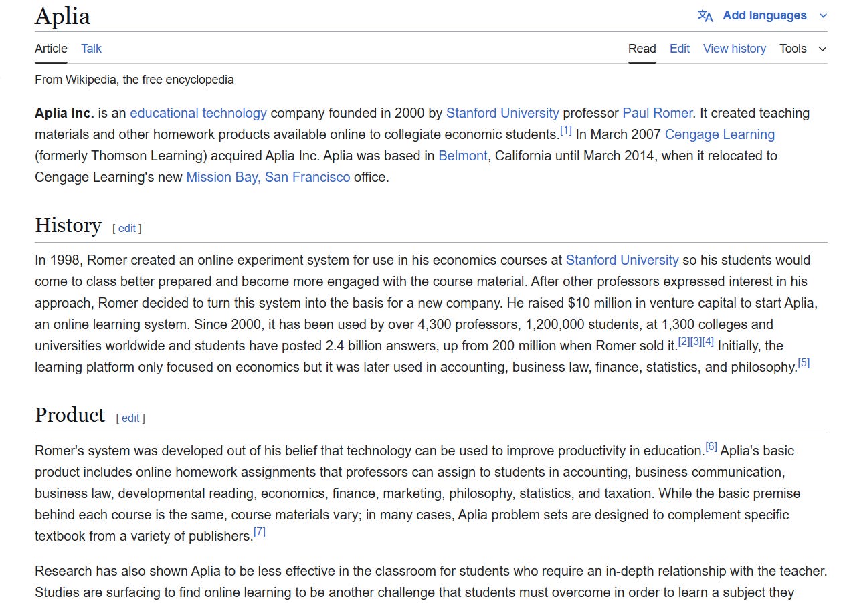Visit Mission Bay, San Francisco link
This screenshot has height=603, width=841.
tap(268, 177)
